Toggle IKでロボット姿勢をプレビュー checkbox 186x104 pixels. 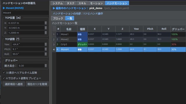pyautogui.click(x=4, y=78)
